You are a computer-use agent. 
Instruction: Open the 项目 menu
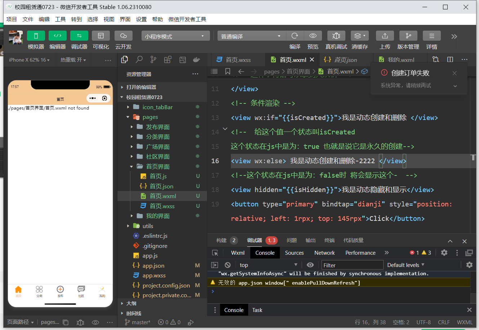point(12,19)
